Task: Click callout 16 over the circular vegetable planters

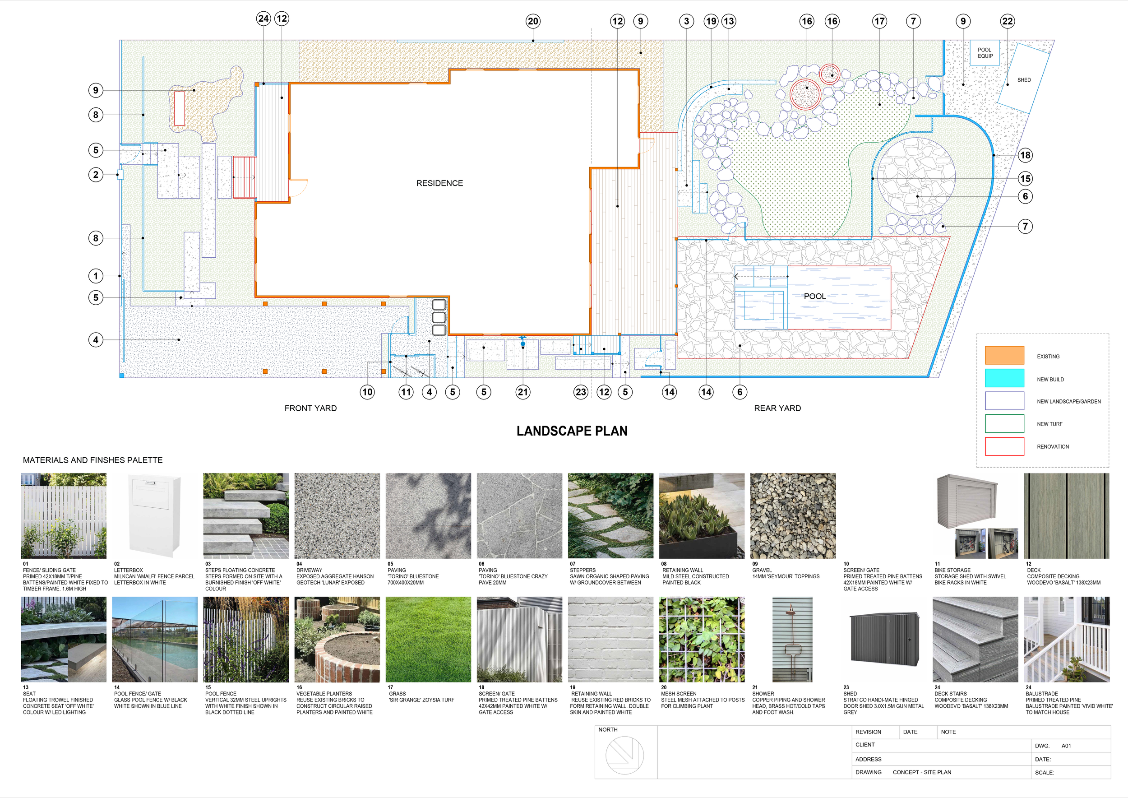Action: click(x=807, y=21)
